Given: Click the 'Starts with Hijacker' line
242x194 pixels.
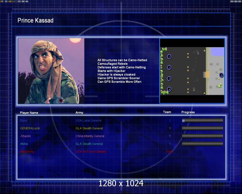Looking at the screenshot, I should [x=111, y=71].
